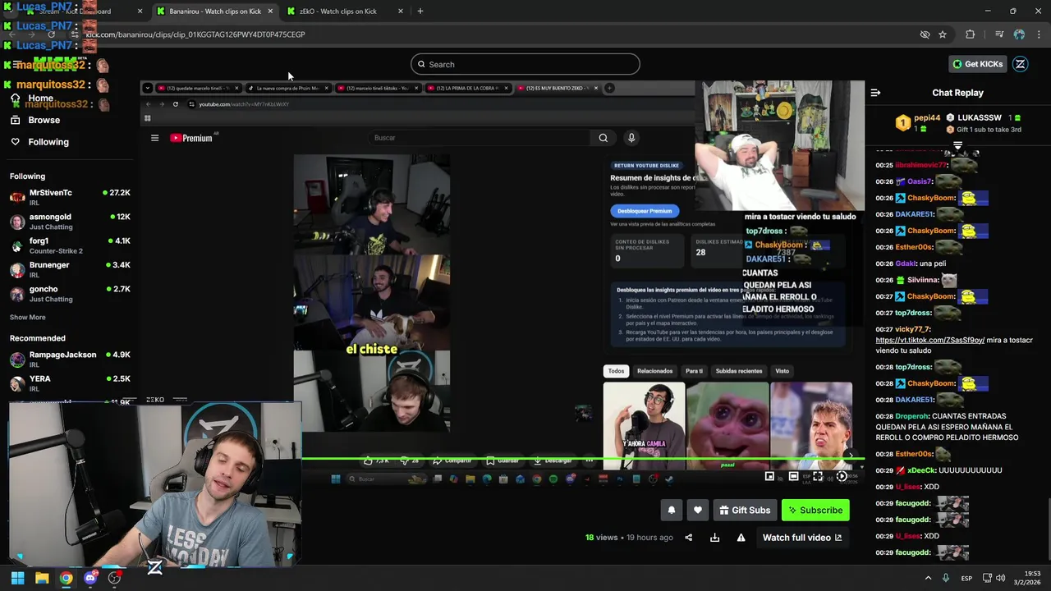The width and height of the screenshot is (1051, 591).
Task: Open the tiktok link in chat
Action: 929,340
